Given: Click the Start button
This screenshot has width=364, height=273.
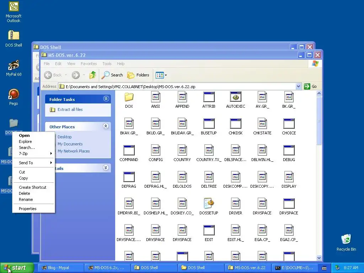Looking at the screenshot, I should click(17, 268).
